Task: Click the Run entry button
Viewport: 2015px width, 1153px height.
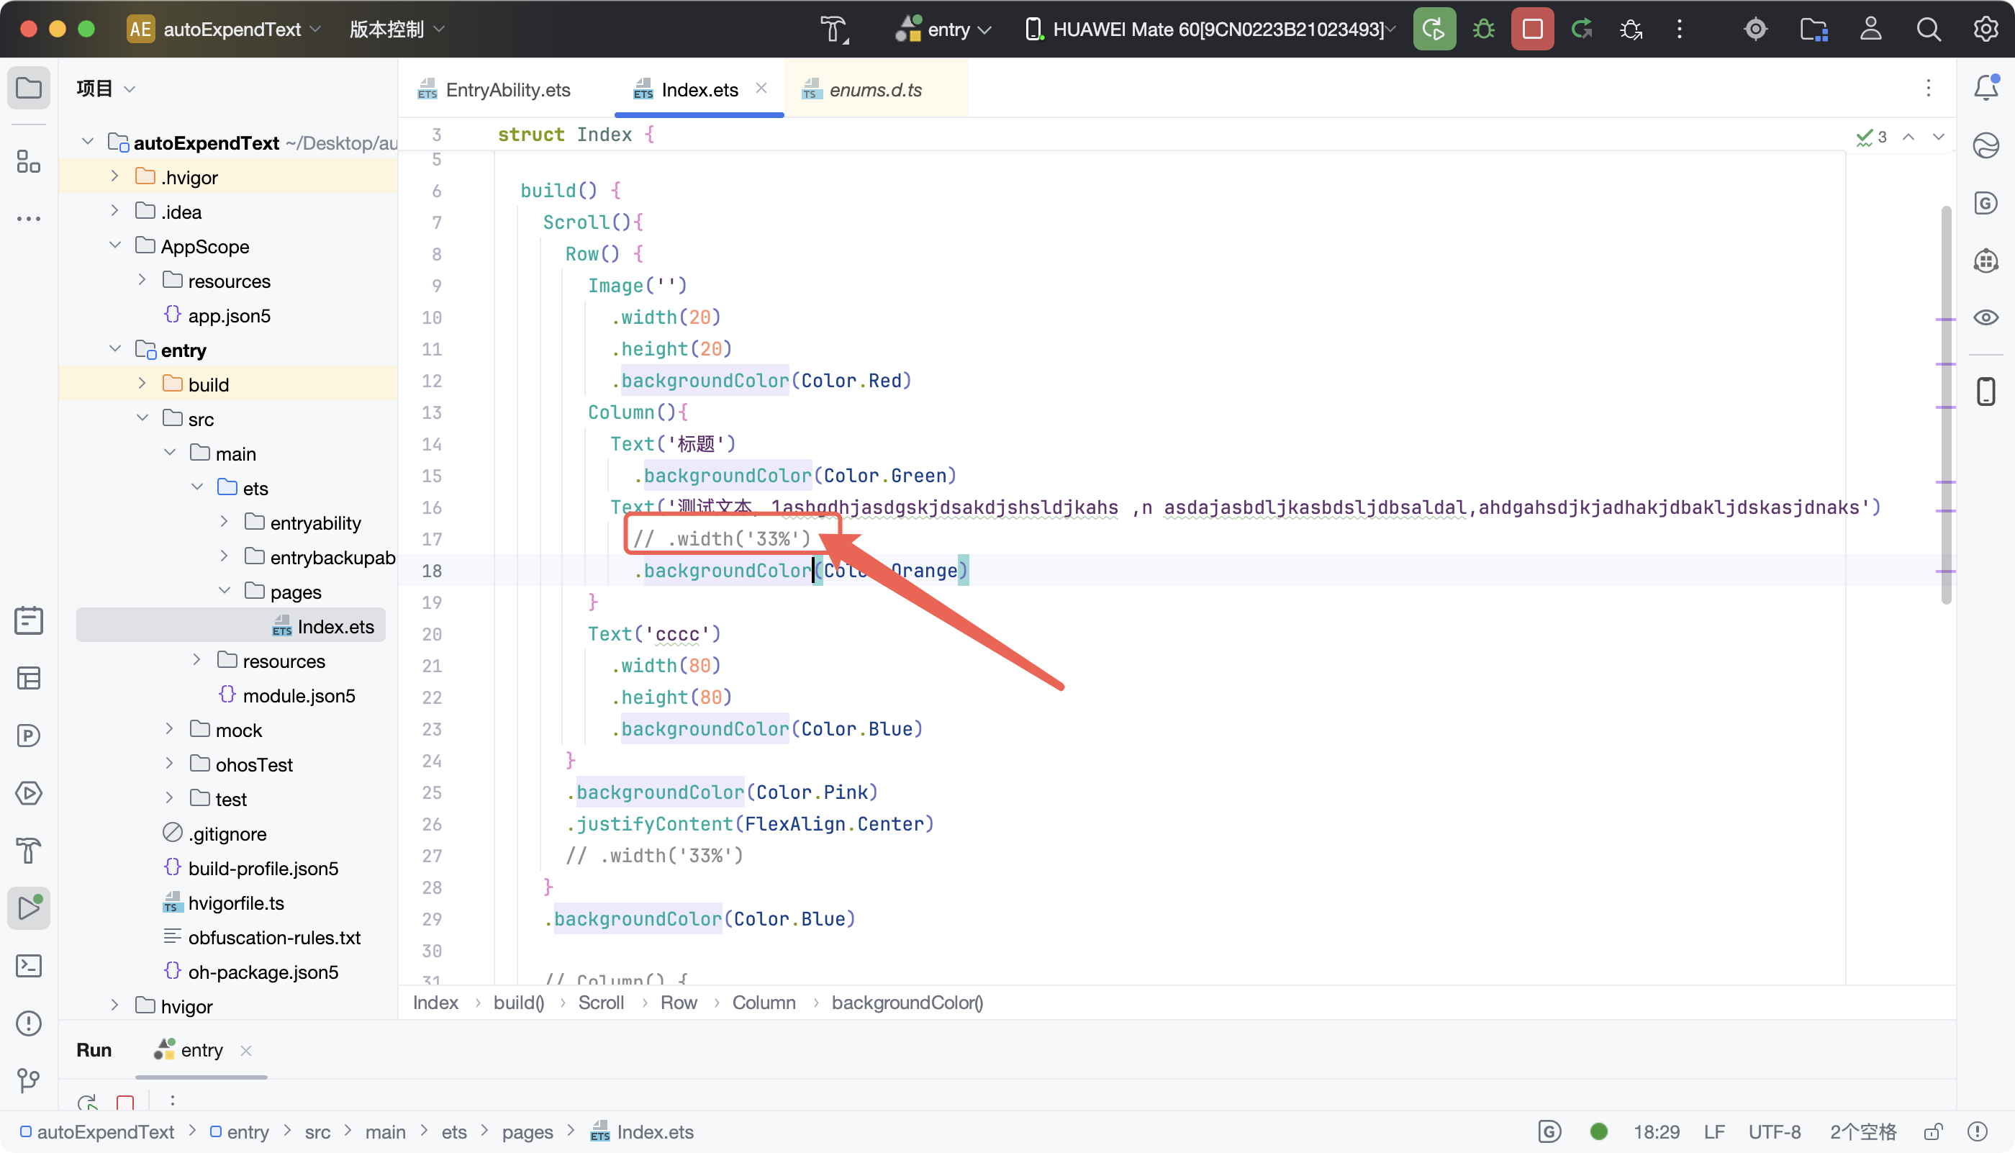Action: (1433, 30)
